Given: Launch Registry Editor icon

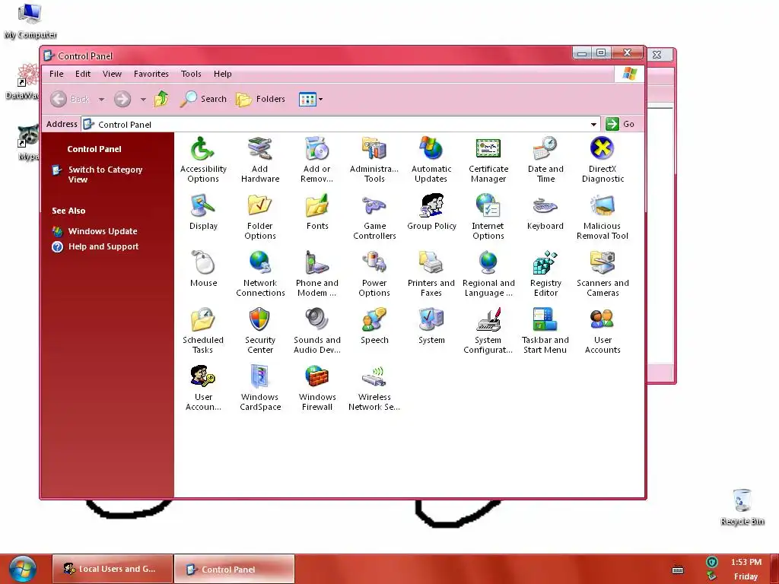Looking at the screenshot, I should 545,274.
